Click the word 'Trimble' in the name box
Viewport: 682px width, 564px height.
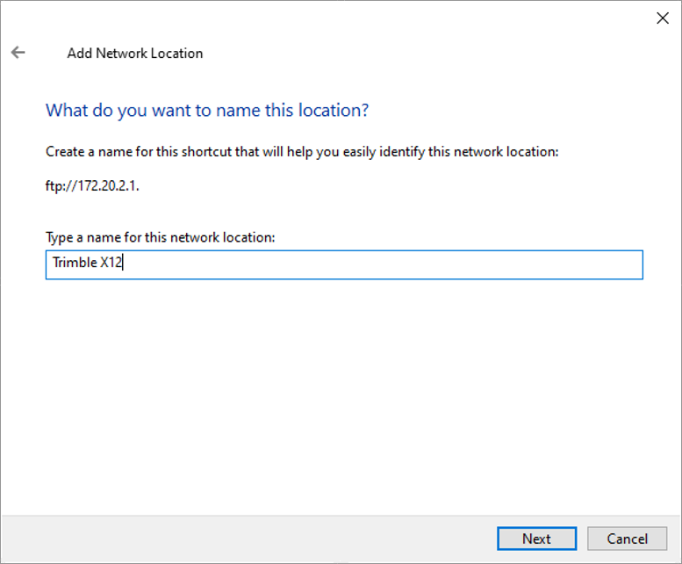[75, 263]
